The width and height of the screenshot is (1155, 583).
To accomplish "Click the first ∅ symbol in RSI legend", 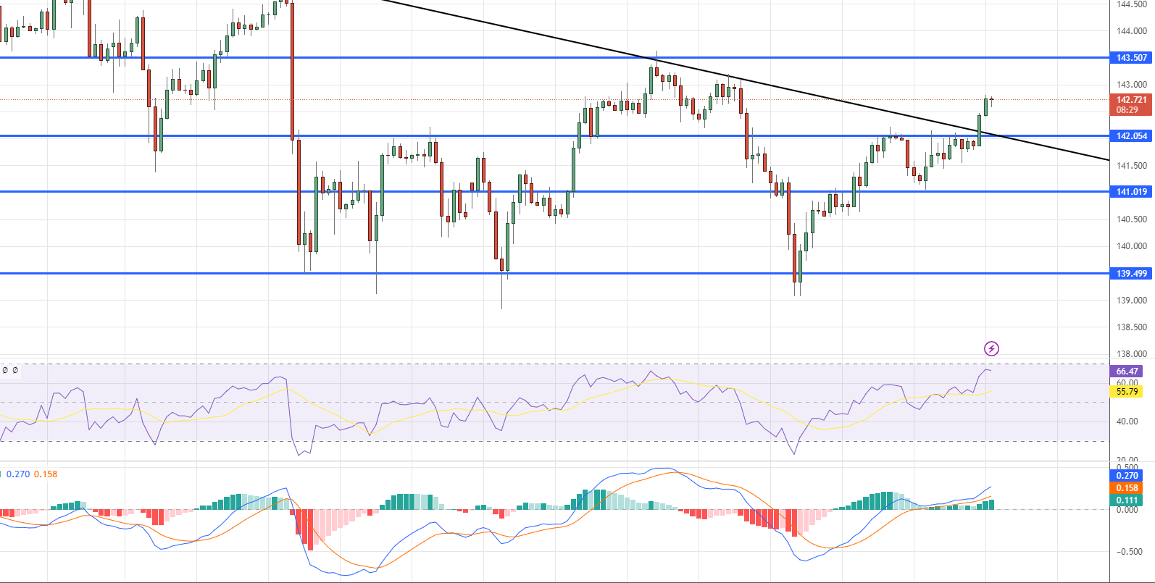I will pos(5,370).
